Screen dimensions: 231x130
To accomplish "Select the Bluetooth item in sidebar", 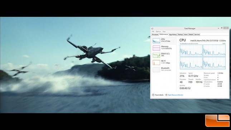I will (164, 69).
